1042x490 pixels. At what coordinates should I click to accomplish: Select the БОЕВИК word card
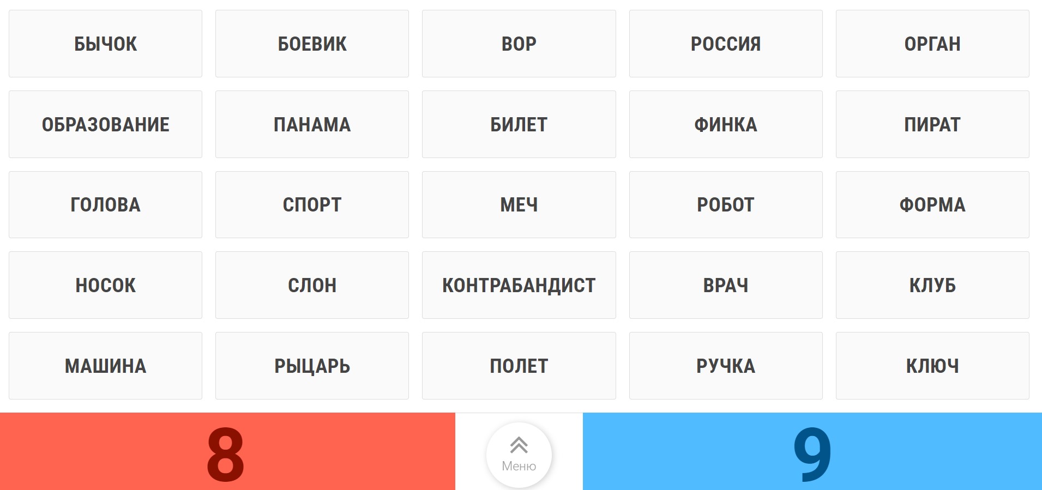coord(312,44)
